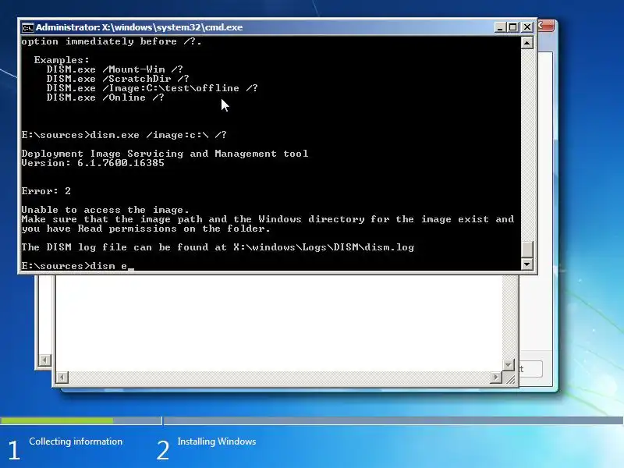Click the DISM log path X:\windows\Logs\DISM\dism.log

coord(324,247)
